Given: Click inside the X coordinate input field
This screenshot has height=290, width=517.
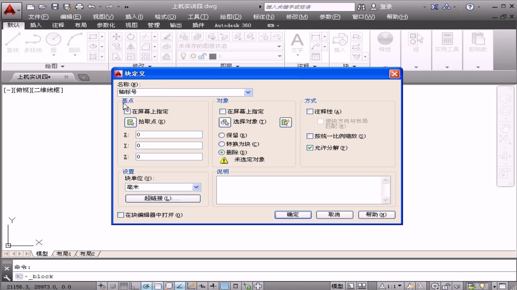Looking at the screenshot, I should 169,134.
